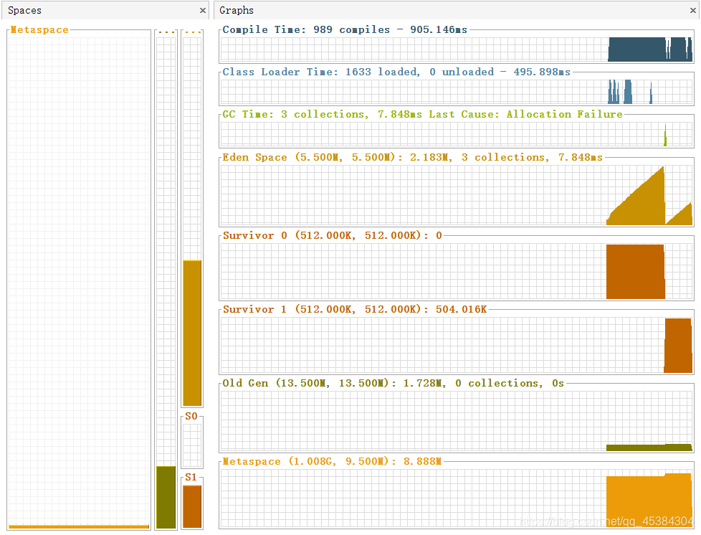The image size is (701, 535).
Task: Select the Spaces panel title
Action: click(24, 10)
